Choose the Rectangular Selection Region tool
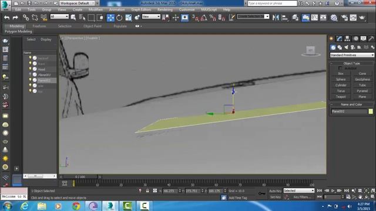Viewport: 376px width, 211px height. tap(91, 18)
